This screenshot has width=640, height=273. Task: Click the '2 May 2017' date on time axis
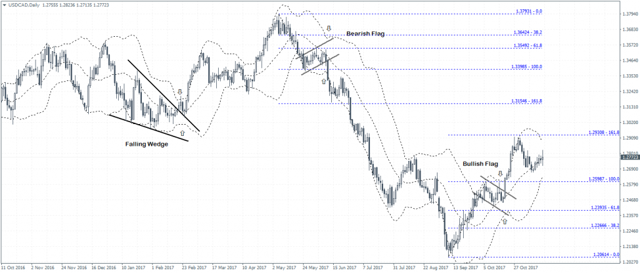point(284,268)
